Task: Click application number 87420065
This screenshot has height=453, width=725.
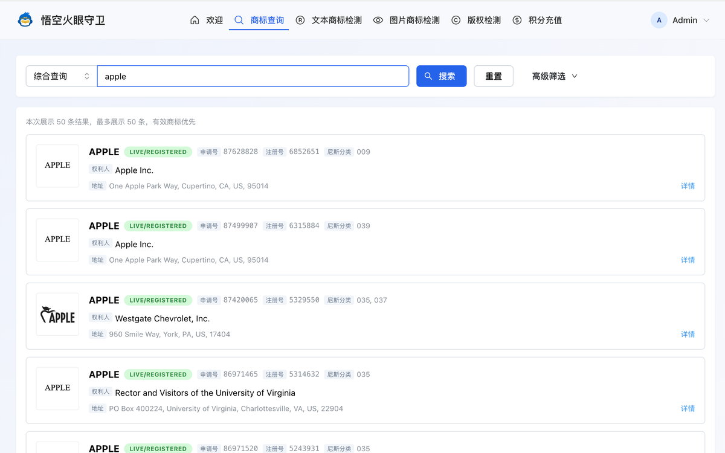Action: coord(240,300)
